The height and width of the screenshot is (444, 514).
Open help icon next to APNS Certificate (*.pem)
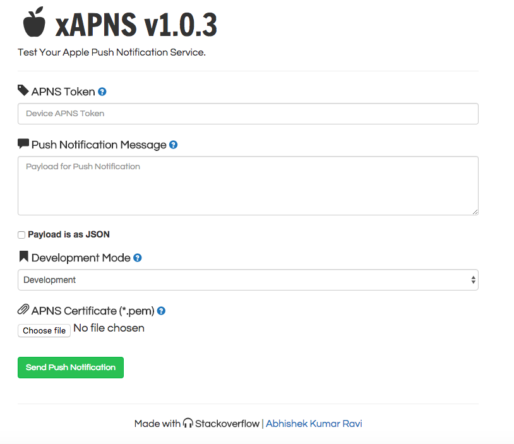pos(161,311)
